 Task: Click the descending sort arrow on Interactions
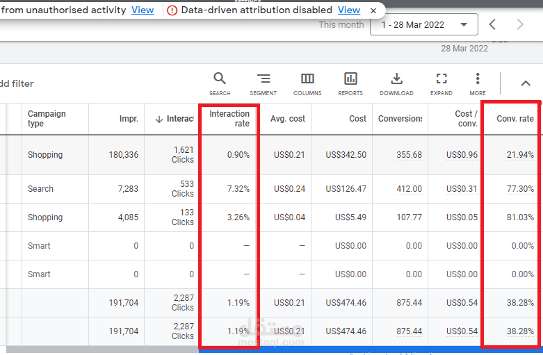tap(159, 119)
